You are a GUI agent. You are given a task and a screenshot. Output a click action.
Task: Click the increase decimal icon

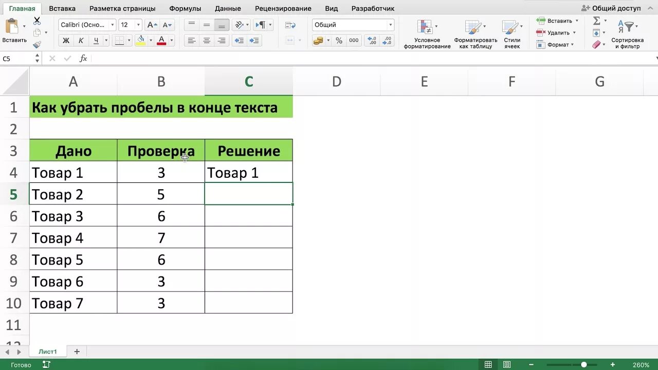372,41
